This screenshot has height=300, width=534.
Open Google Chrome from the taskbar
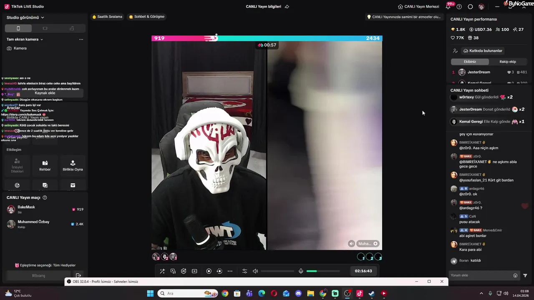pos(225,293)
